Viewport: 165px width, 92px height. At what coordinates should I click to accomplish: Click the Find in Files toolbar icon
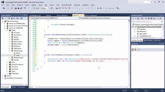tap(52, 8)
